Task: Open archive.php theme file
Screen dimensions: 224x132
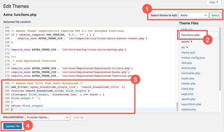Action: point(189,68)
